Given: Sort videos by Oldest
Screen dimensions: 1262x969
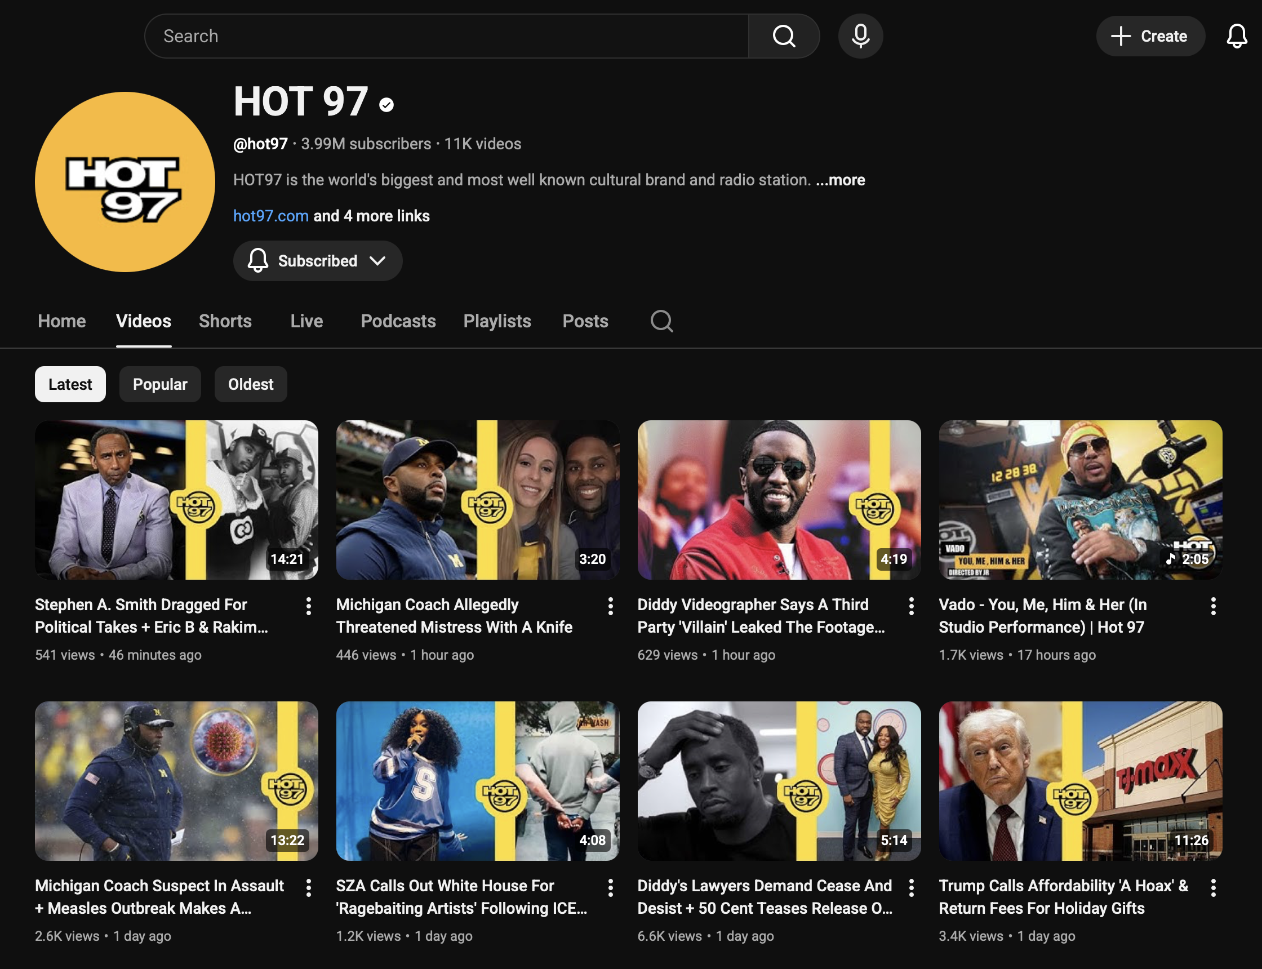Looking at the screenshot, I should click(250, 384).
